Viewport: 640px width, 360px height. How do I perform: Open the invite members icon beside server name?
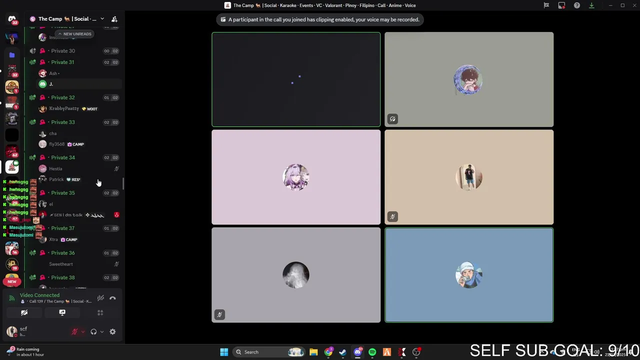[114, 19]
